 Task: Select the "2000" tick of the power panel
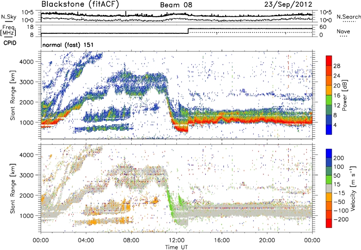(x=27, y=102)
